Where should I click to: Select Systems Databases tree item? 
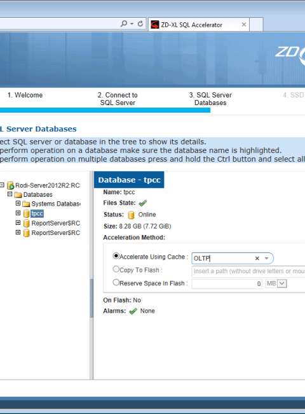point(56,204)
